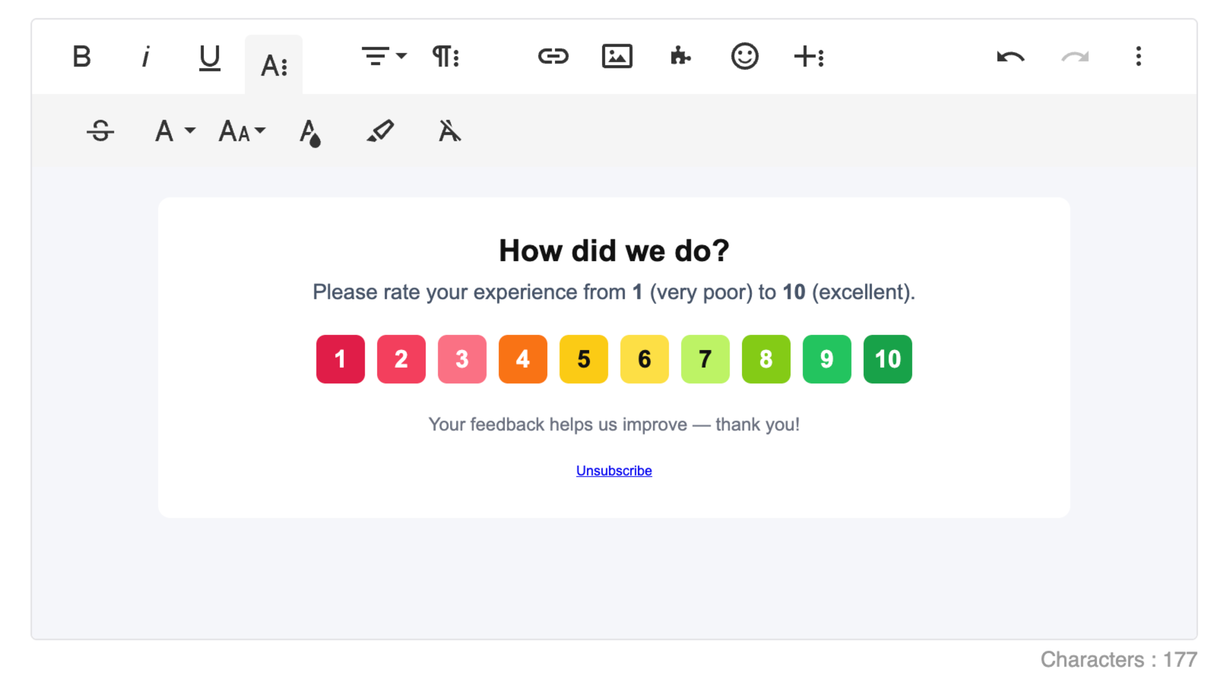Open the Font Size dropdown
This screenshot has width=1220, height=686.
tap(242, 131)
